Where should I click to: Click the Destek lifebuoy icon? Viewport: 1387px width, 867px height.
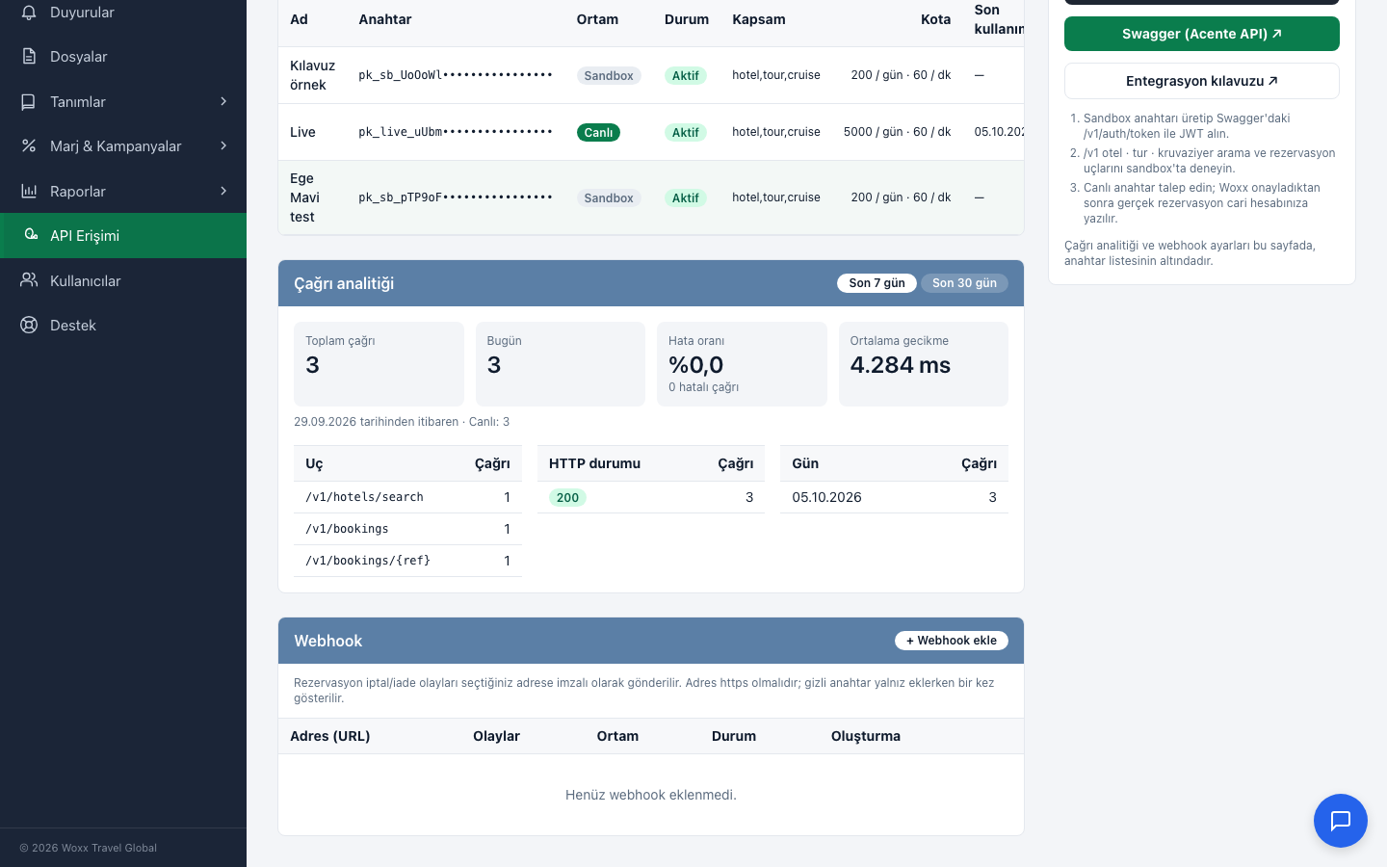[29, 325]
